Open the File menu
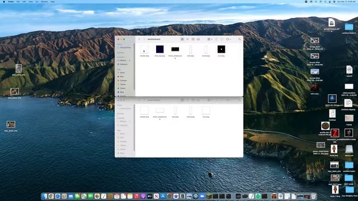358x201 pixels. pyautogui.click(x=18, y=2)
